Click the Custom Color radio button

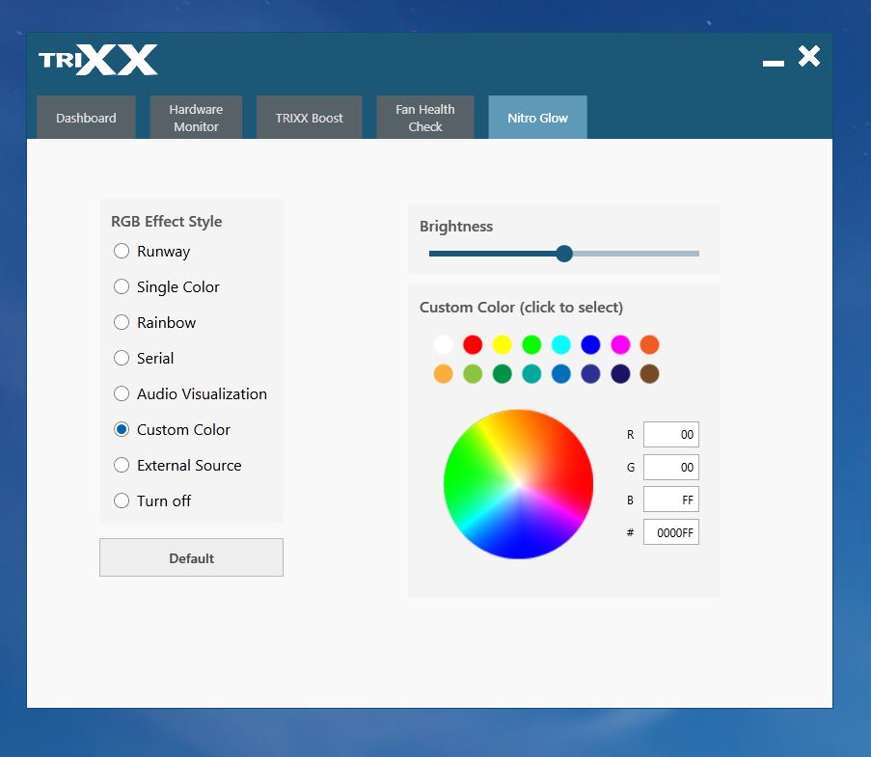(122, 429)
